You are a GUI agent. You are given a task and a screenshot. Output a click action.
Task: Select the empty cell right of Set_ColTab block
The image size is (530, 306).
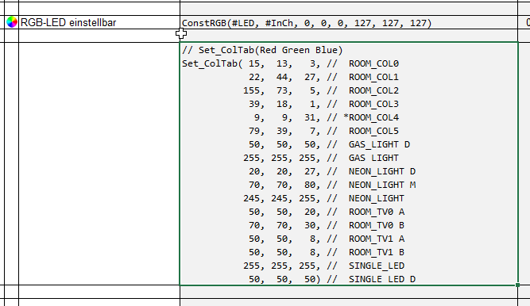[x=524, y=164]
